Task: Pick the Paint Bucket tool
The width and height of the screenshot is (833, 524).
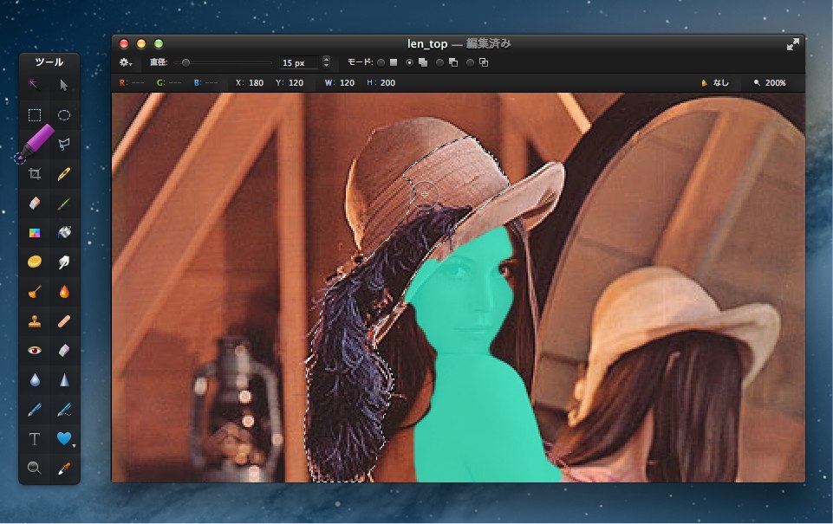Action: pyautogui.click(x=64, y=232)
